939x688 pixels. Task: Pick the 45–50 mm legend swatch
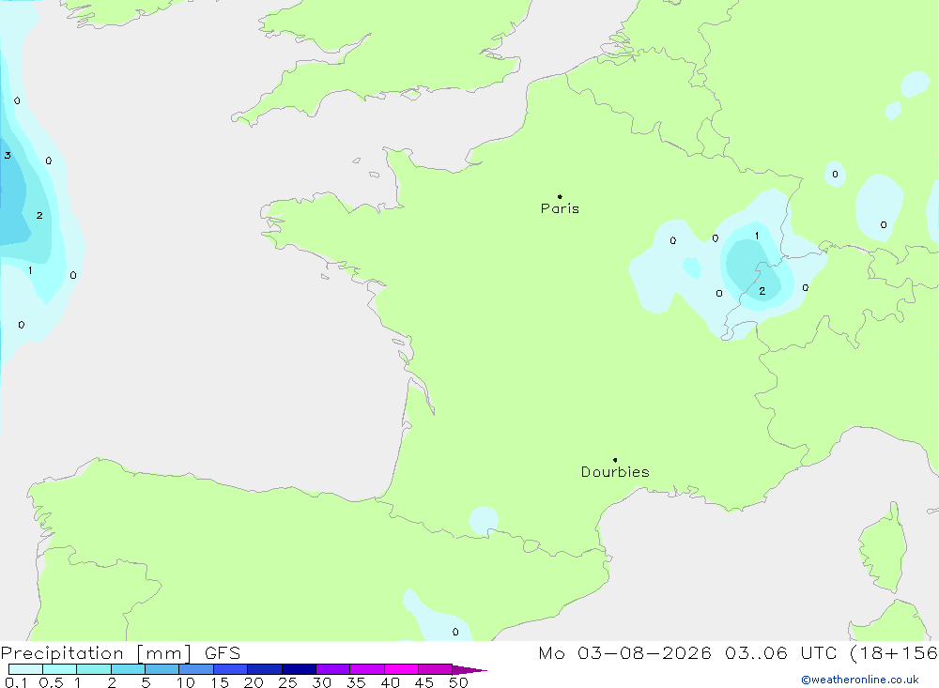(436, 669)
